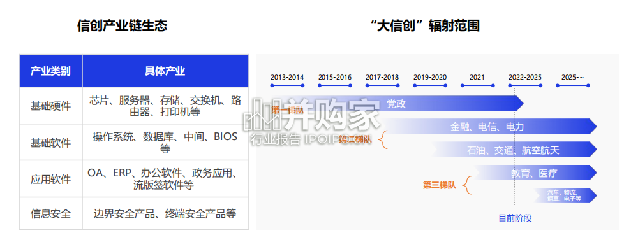The image size is (624, 240).
Task: Click the 基础软件 table cell
Action: pyautogui.click(x=51, y=142)
